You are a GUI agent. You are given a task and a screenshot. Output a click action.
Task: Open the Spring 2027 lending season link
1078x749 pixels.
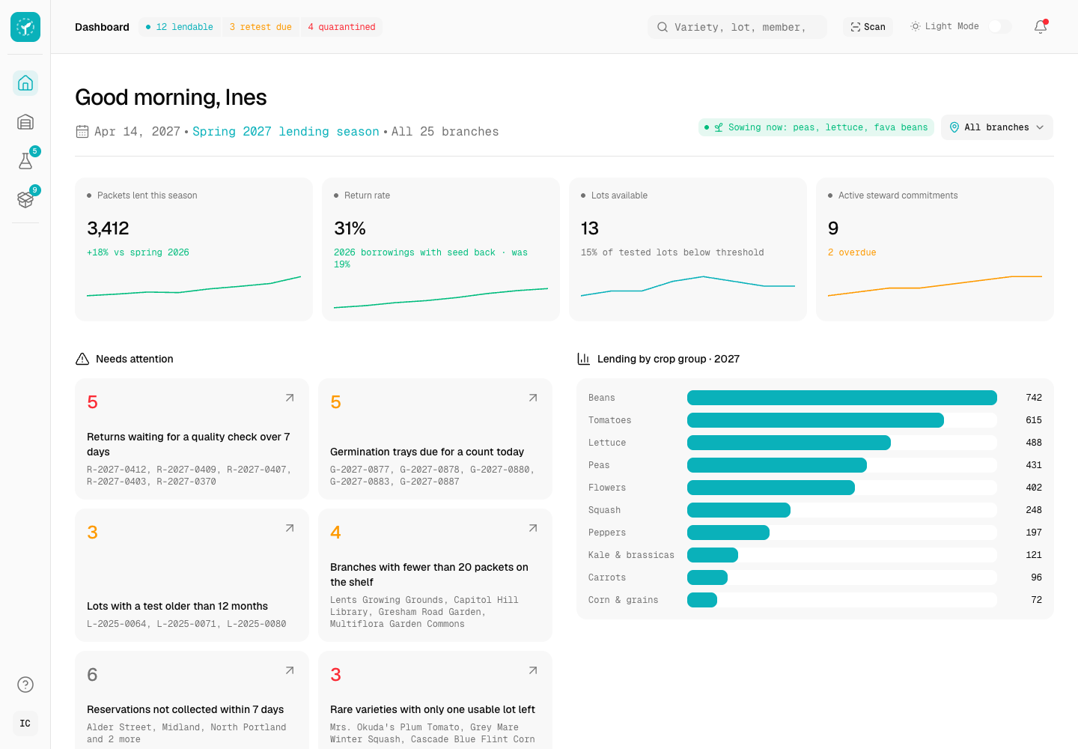pos(286,132)
